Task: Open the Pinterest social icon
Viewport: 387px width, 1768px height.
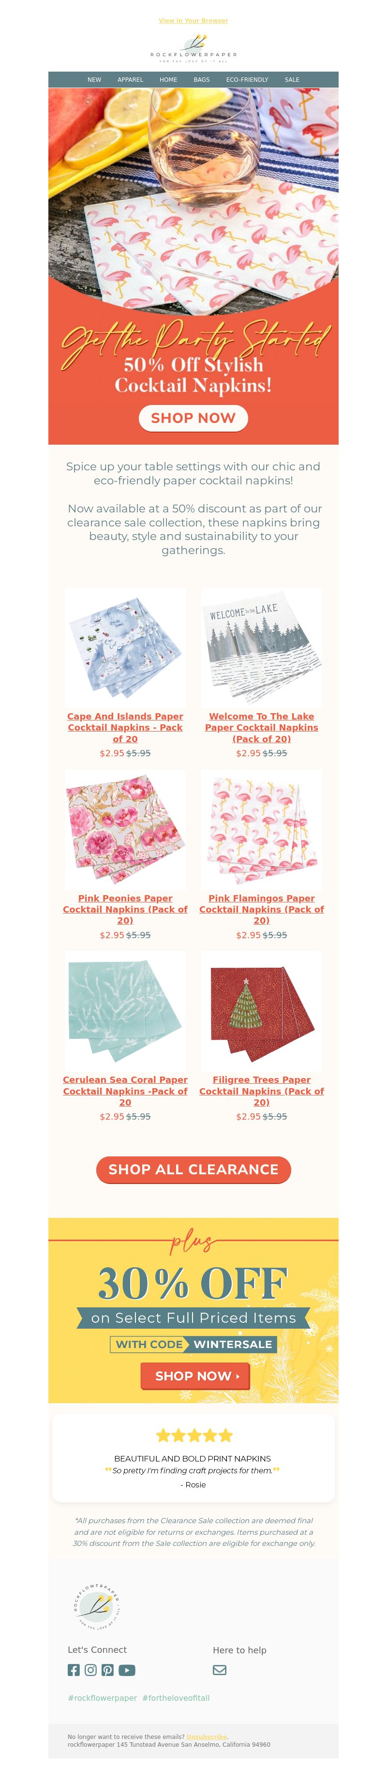Action: click(x=108, y=1670)
